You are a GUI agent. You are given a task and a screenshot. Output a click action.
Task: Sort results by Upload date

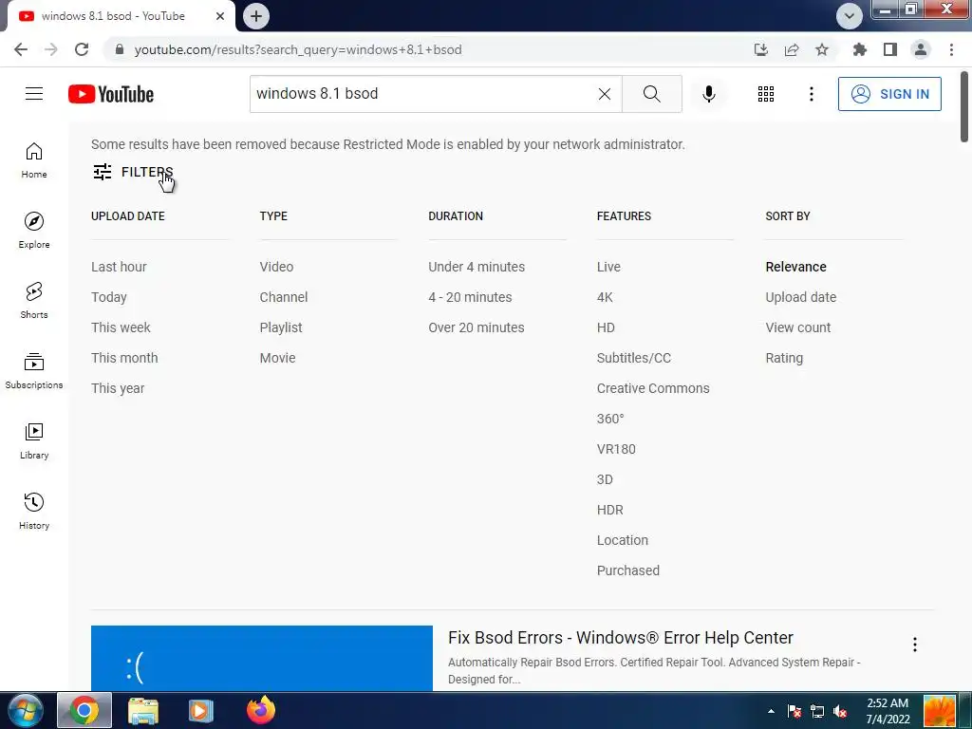801,297
